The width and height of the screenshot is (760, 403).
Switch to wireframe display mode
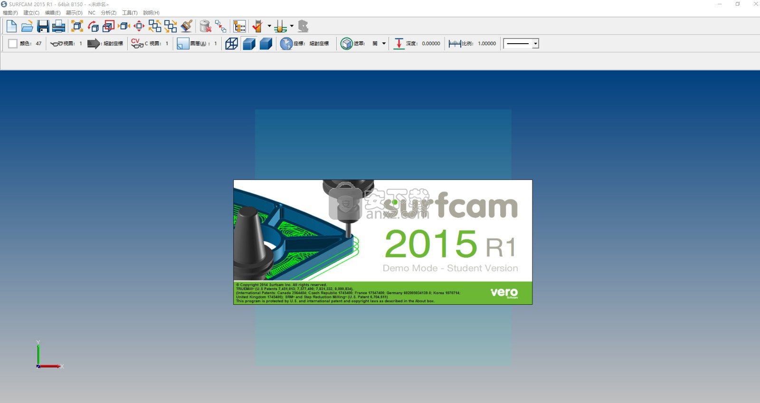pyautogui.click(x=231, y=44)
